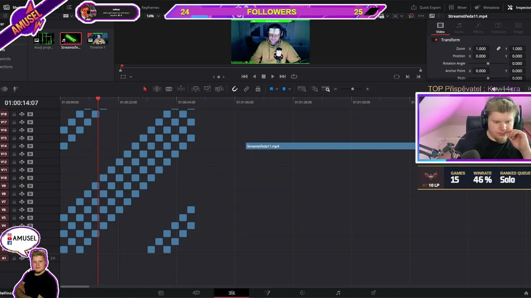Click the Match Frame icon under viewer

click(397, 77)
